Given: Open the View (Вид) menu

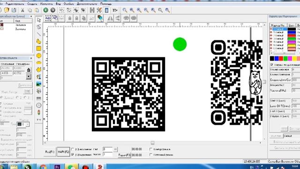Looking at the screenshot, I should (x=58, y=4).
